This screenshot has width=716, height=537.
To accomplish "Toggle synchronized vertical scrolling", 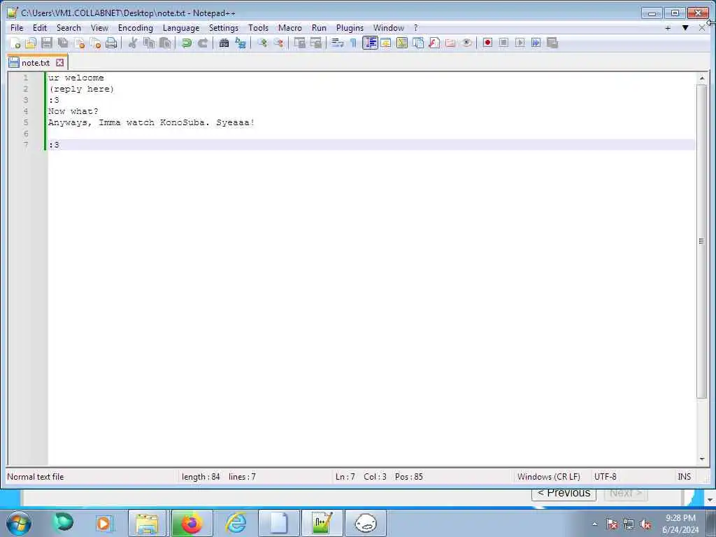I will (x=299, y=43).
